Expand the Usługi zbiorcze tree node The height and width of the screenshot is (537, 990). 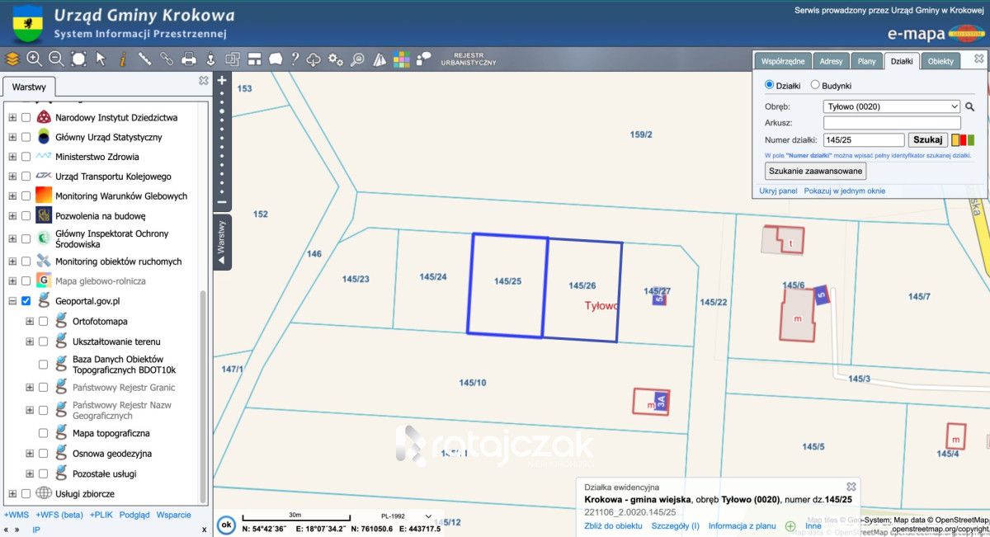coord(12,494)
